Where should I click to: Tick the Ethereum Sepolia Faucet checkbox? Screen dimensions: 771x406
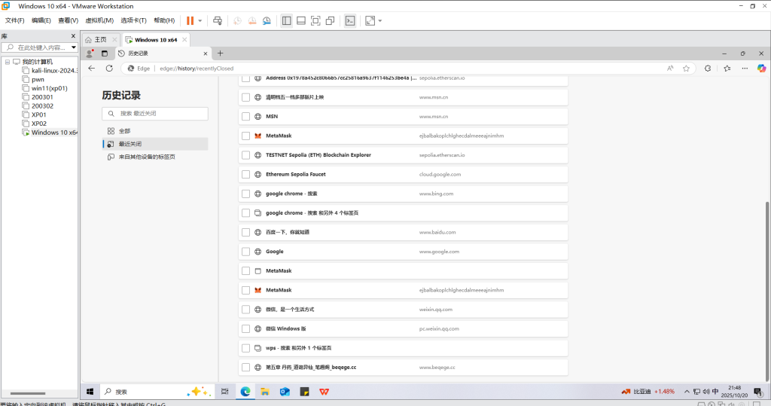click(245, 174)
